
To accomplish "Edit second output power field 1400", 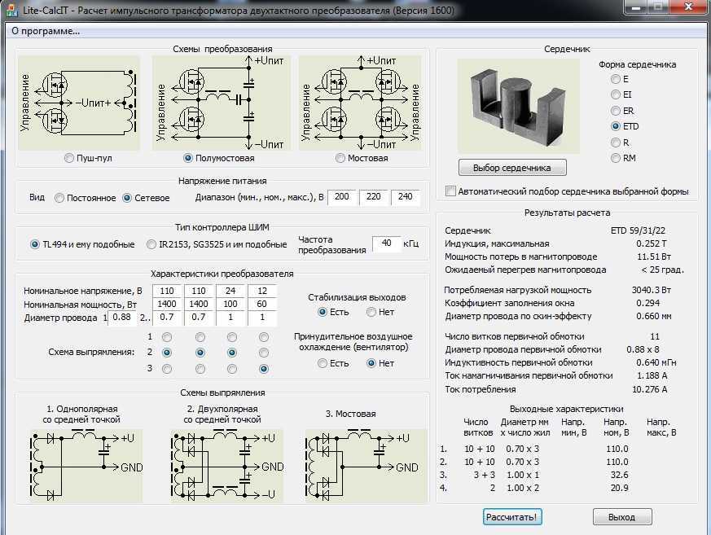I will (x=199, y=304).
